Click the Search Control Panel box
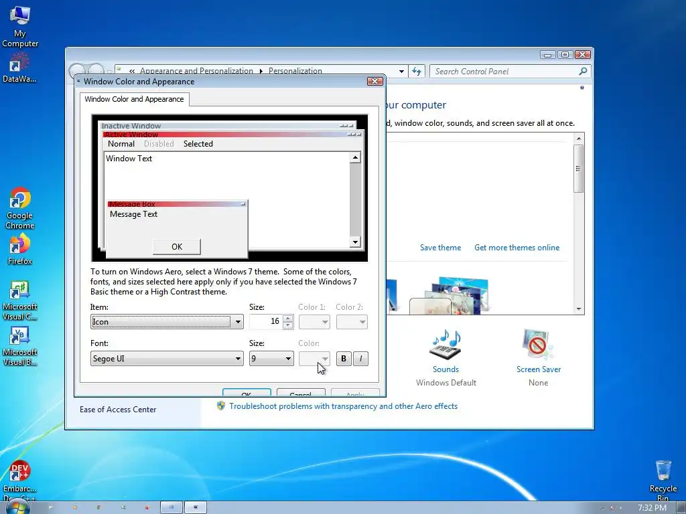 510,71
